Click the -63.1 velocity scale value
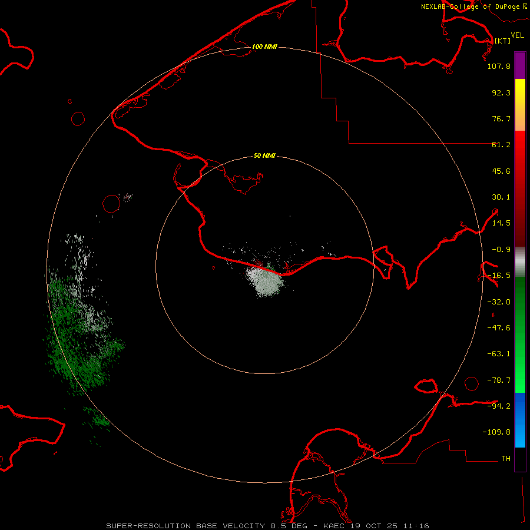530x530 pixels. tap(499, 354)
